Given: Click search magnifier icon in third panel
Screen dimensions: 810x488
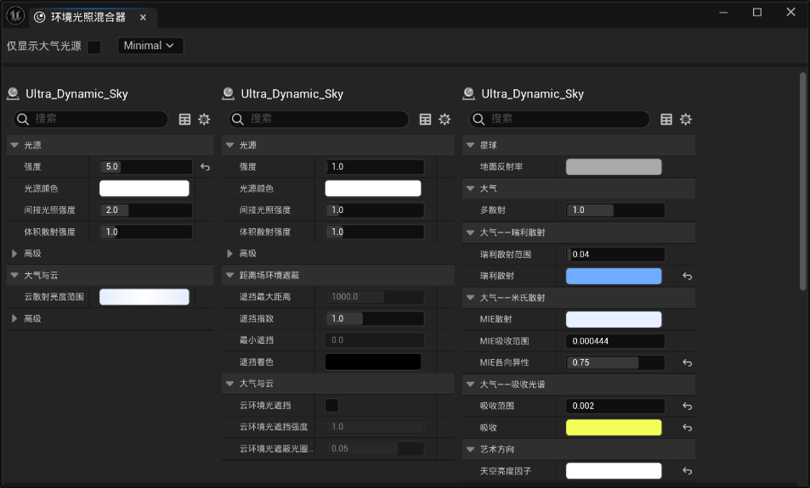Looking at the screenshot, I should [479, 119].
